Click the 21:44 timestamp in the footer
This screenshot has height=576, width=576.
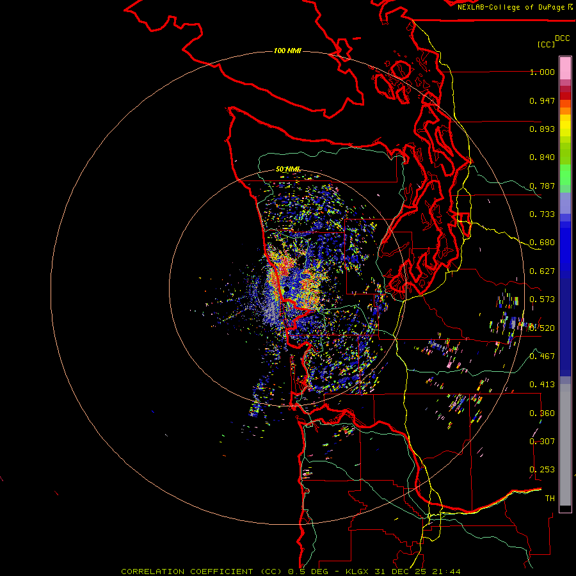pyautogui.click(x=446, y=572)
